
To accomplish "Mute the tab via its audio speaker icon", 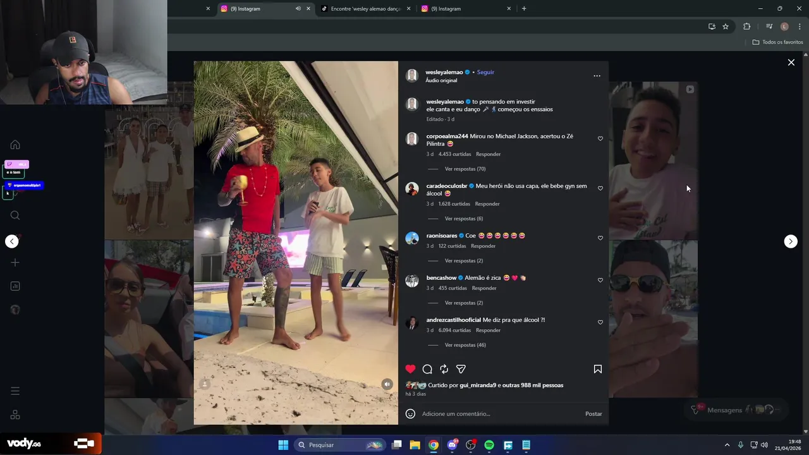I will [298, 9].
